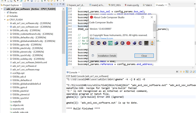Click the editor horizontal scrollbar right arrow

click(193, 67)
